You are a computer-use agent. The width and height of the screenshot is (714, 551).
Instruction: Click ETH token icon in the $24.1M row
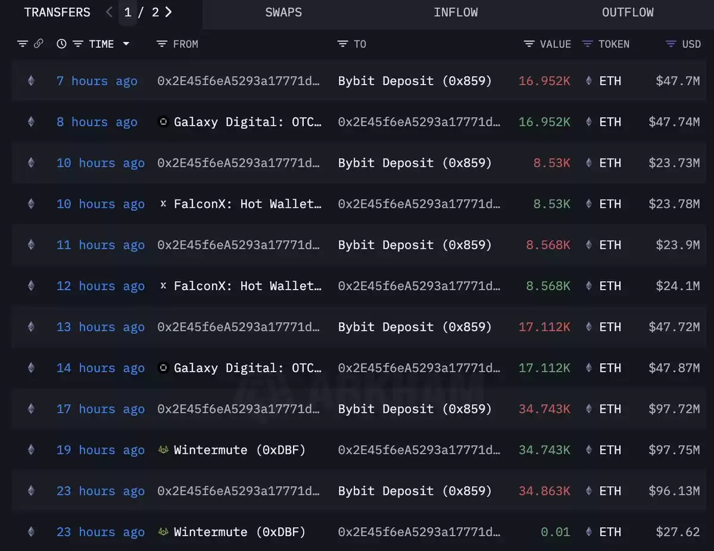click(589, 285)
